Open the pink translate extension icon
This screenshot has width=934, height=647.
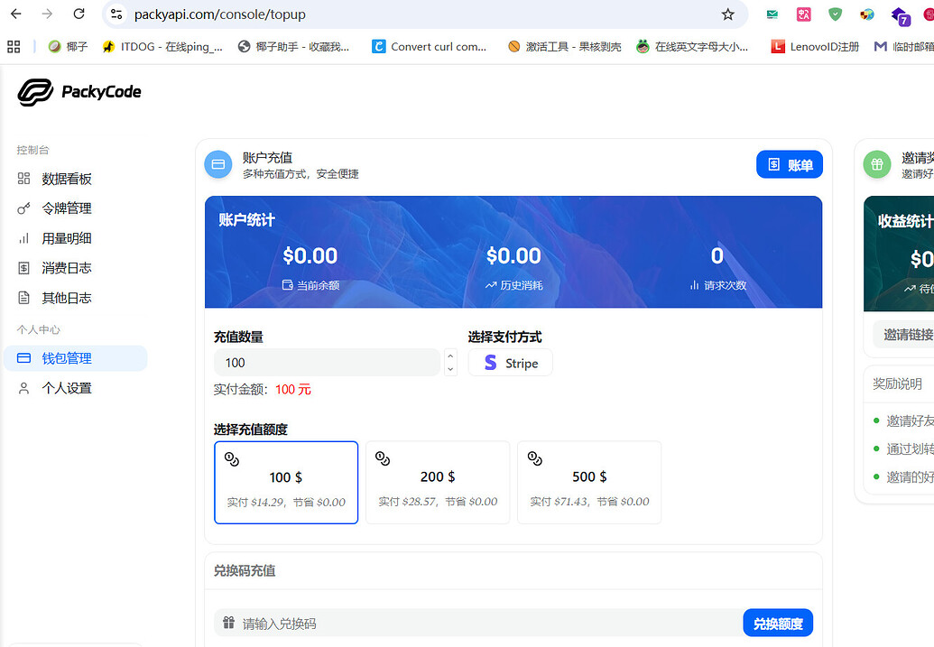803,14
